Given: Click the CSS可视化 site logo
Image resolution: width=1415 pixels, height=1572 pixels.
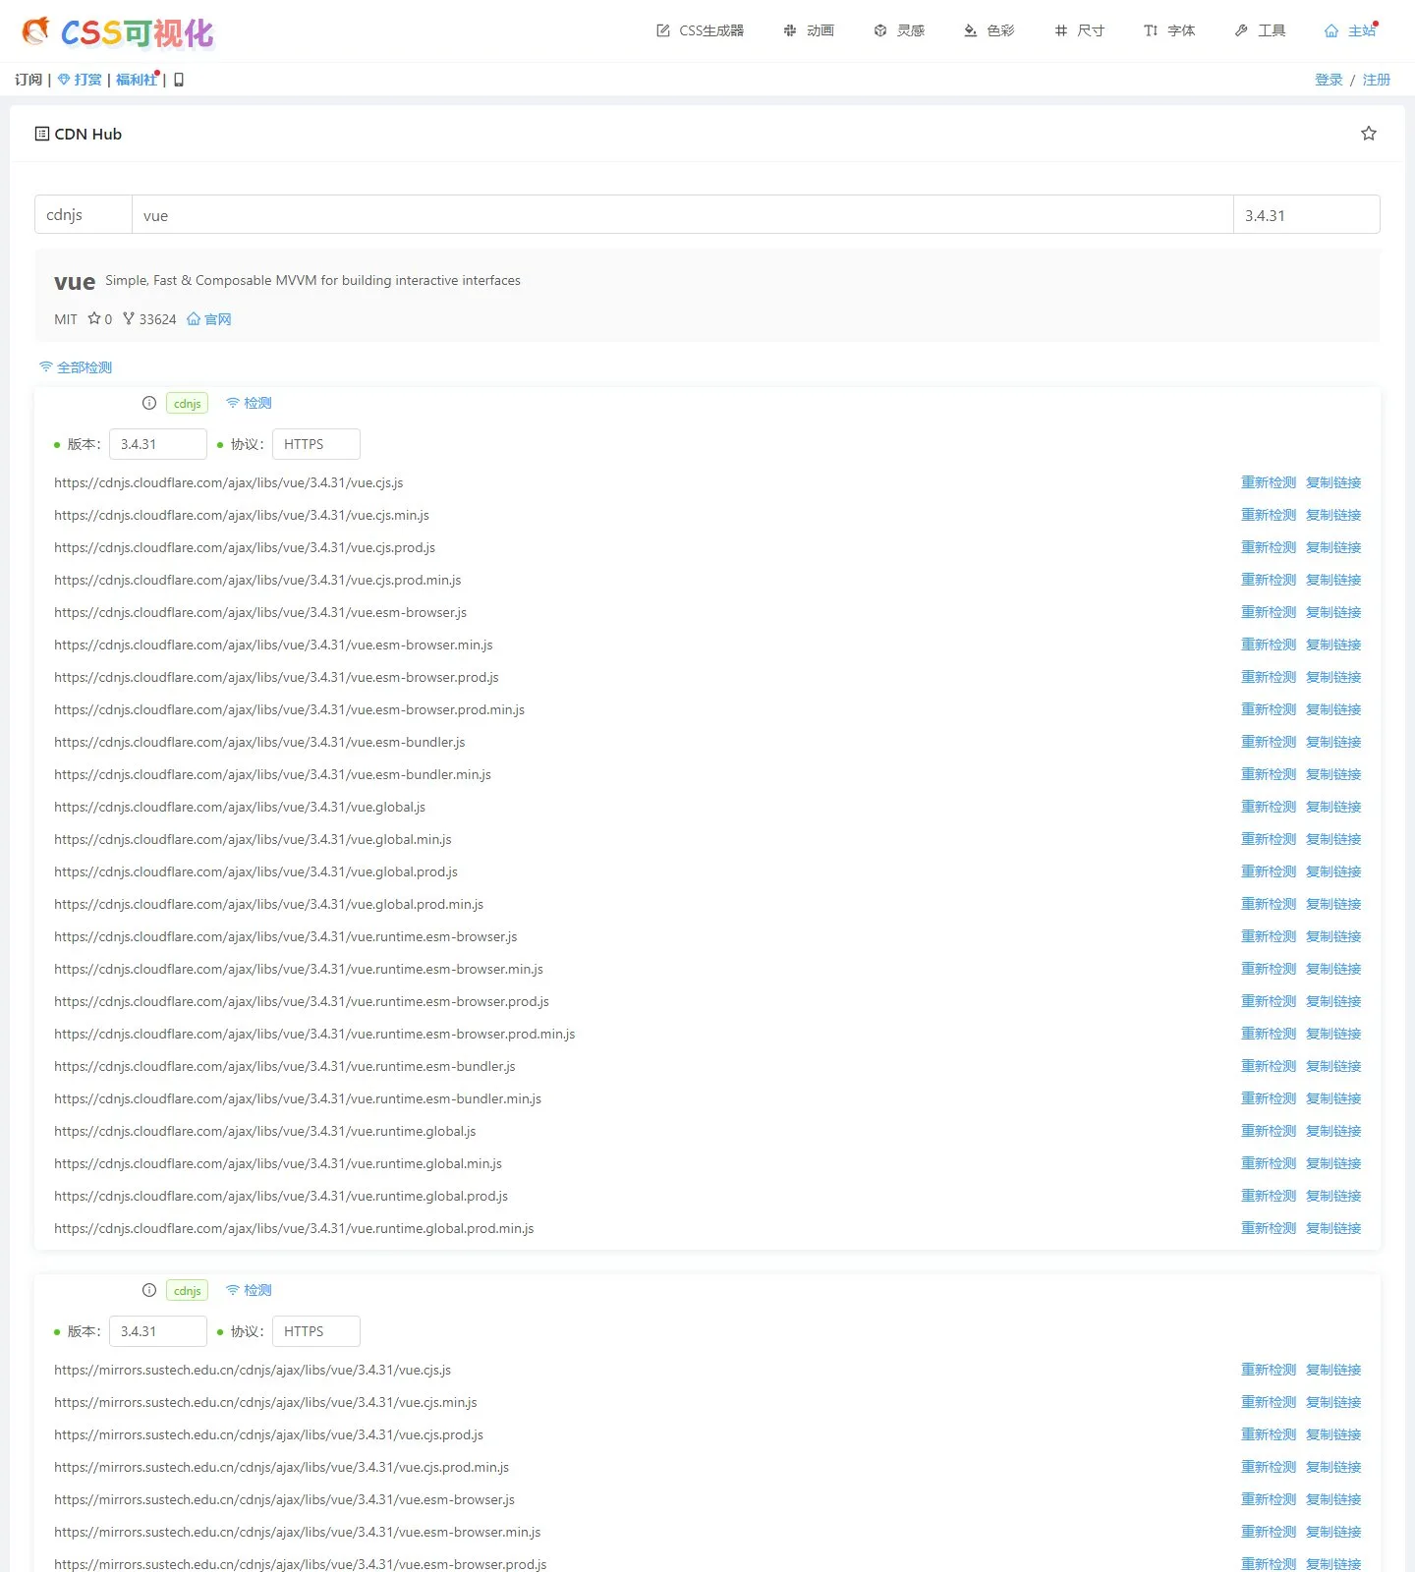Looking at the screenshot, I should 118,32.
